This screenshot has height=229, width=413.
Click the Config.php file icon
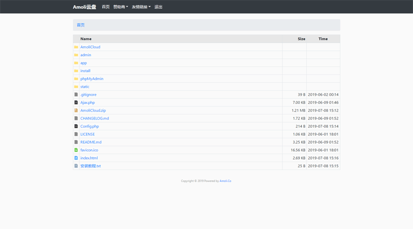pyautogui.click(x=76, y=126)
